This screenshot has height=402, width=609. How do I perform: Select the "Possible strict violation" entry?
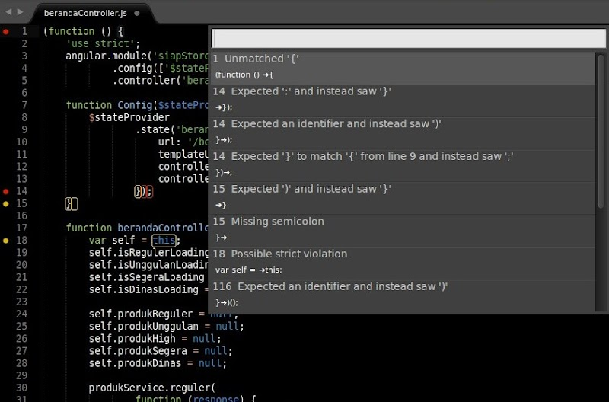tap(403, 264)
